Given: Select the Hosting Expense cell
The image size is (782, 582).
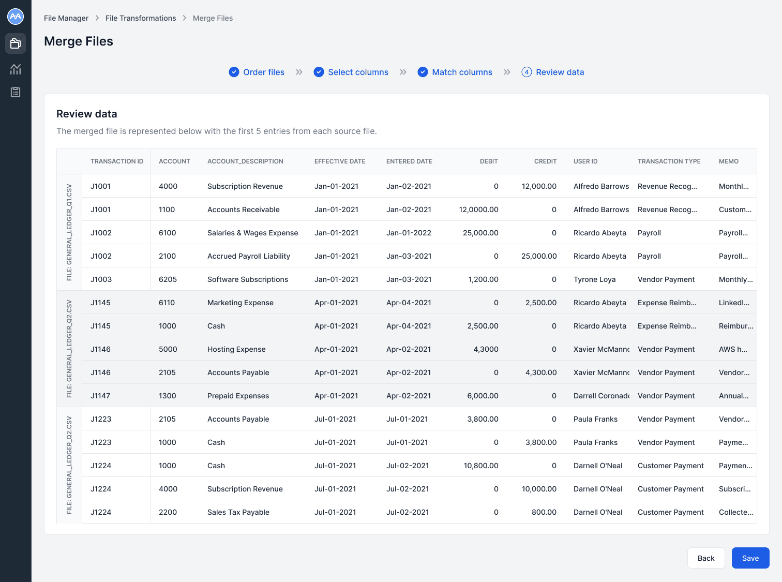Looking at the screenshot, I should 236,349.
